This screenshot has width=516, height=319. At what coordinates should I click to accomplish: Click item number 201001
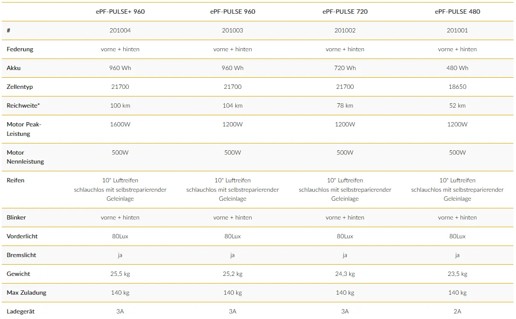tap(457, 30)
